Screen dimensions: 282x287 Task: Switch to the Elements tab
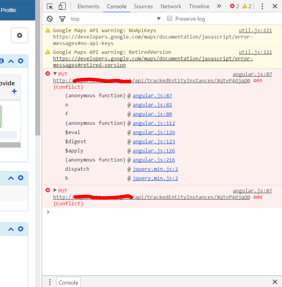(x=88, y=6)
